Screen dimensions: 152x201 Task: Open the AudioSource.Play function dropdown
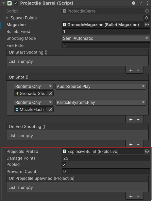(101, 87)
